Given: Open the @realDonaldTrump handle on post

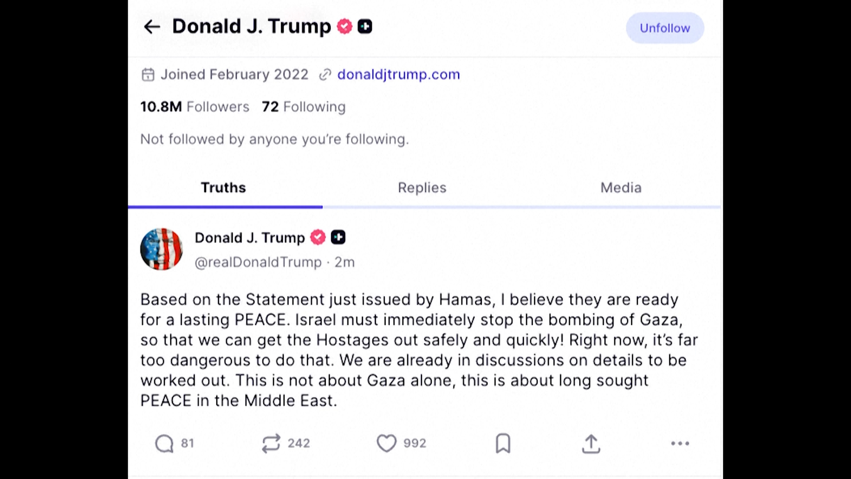Looking at the screenshot, I should click(x=258, y=262).
